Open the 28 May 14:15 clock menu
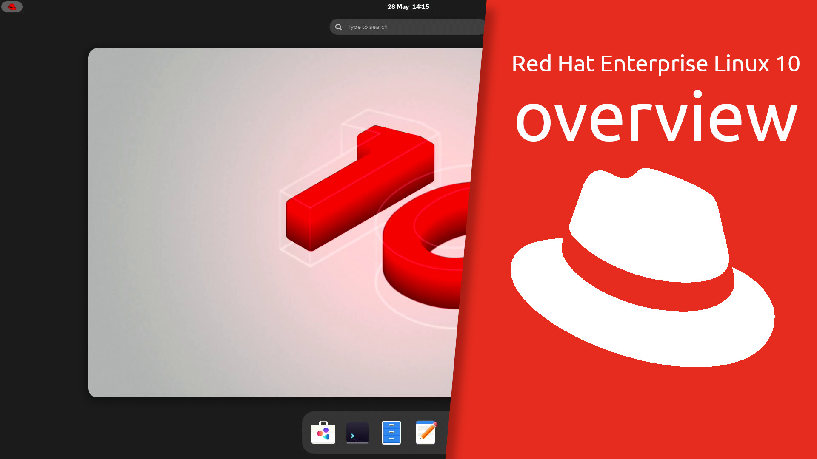Viewport: 817px width, 459px height. [x=408, y=7]
